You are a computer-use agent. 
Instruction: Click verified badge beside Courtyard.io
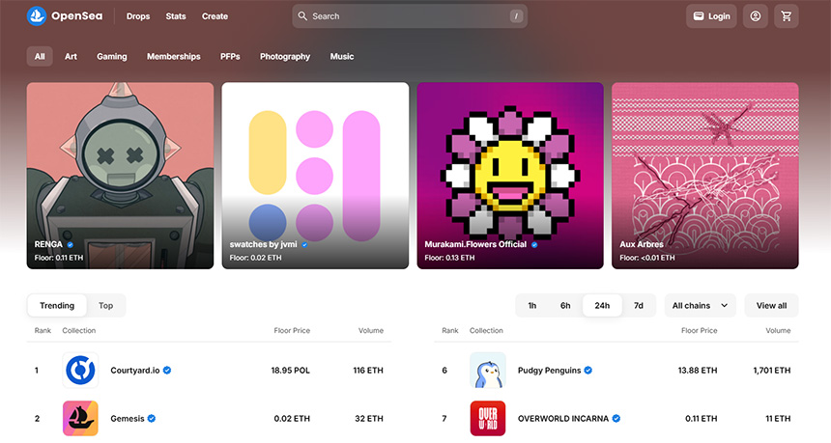click(167, 370)
